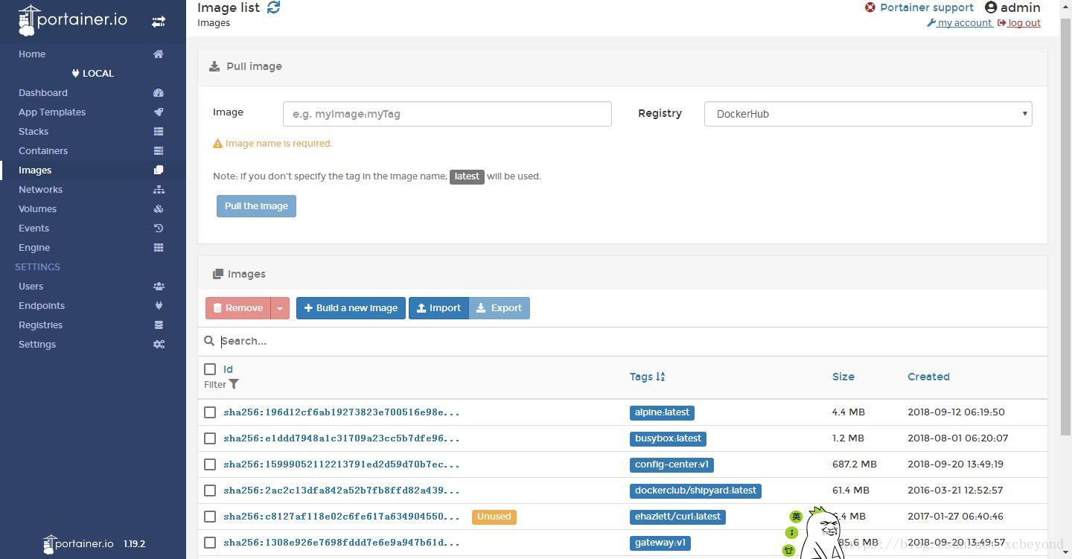Click the Home house icon in sidebar

pos(159,54)
